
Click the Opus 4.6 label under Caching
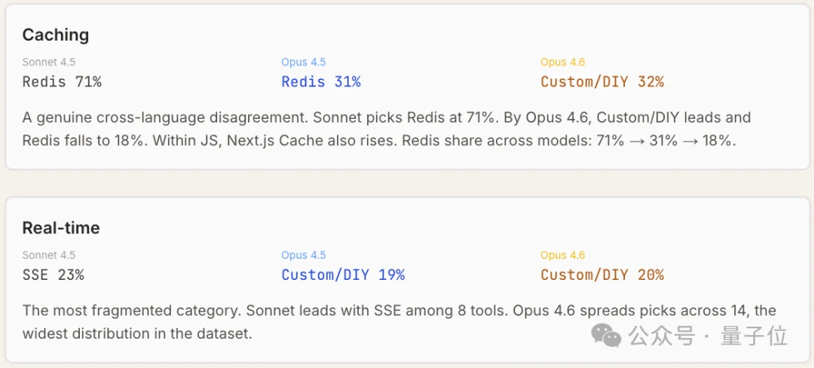tap(563, 62)
